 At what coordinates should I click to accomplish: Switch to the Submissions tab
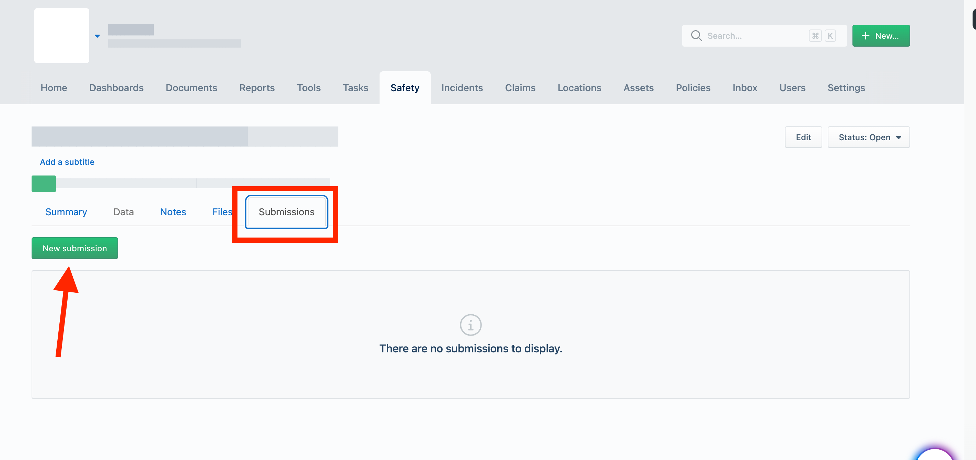pos(287,212)
